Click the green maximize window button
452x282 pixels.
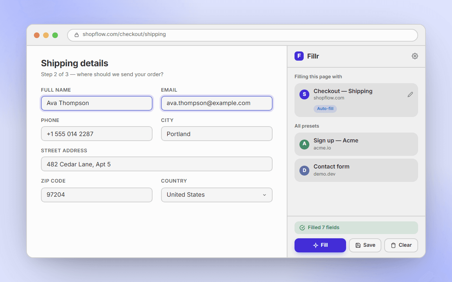tap(55, 35)
